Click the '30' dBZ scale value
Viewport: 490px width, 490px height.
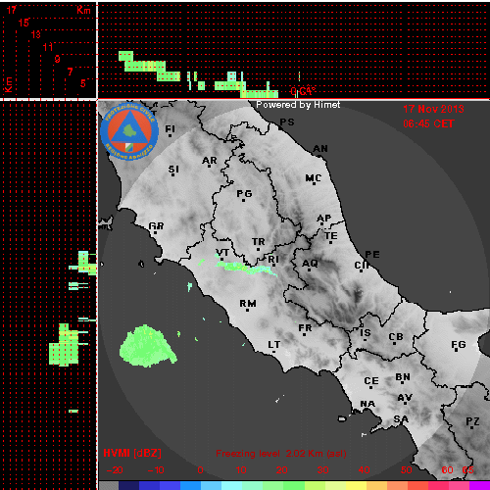tap(322, 470)
